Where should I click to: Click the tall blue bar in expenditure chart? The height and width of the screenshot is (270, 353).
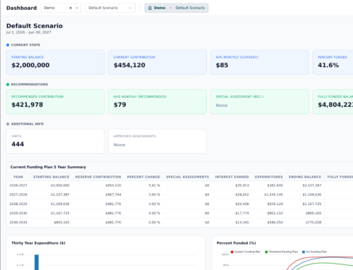click(37, 262)
